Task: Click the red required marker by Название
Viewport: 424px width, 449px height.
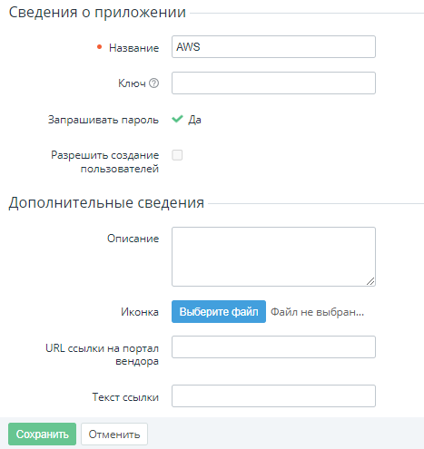Action: pyautogui.click(x=99, y=47)
